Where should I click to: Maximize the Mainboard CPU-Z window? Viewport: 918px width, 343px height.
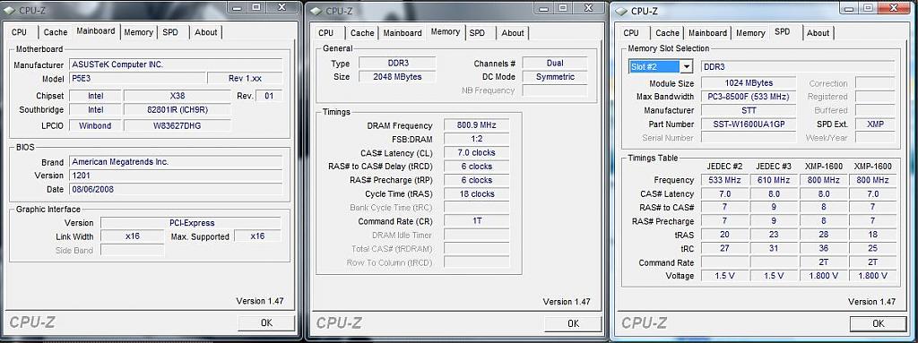pyautogui.click(x=256, y=7)
